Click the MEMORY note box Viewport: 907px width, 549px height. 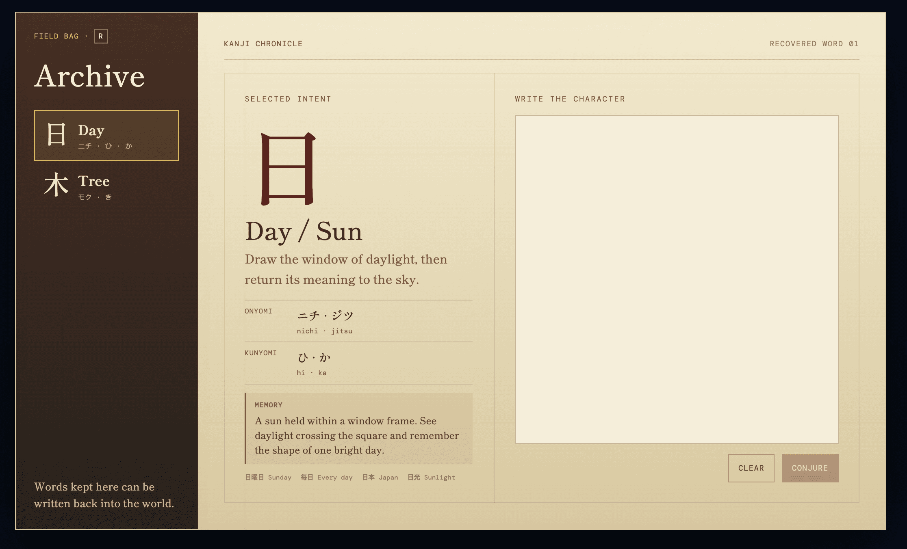pos(358,428)
